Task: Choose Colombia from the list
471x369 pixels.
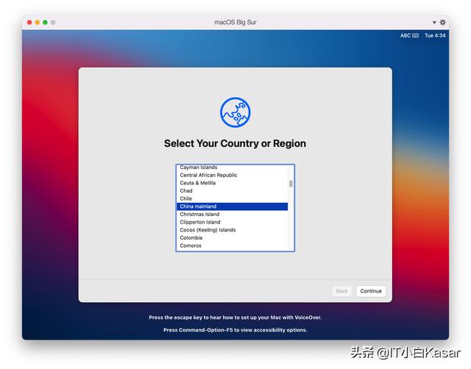Action: 232,237
